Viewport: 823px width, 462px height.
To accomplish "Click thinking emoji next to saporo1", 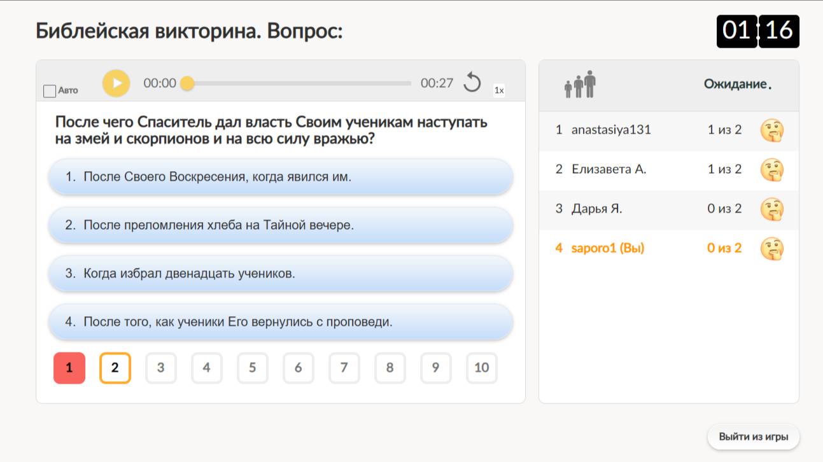I will point(772,249).
